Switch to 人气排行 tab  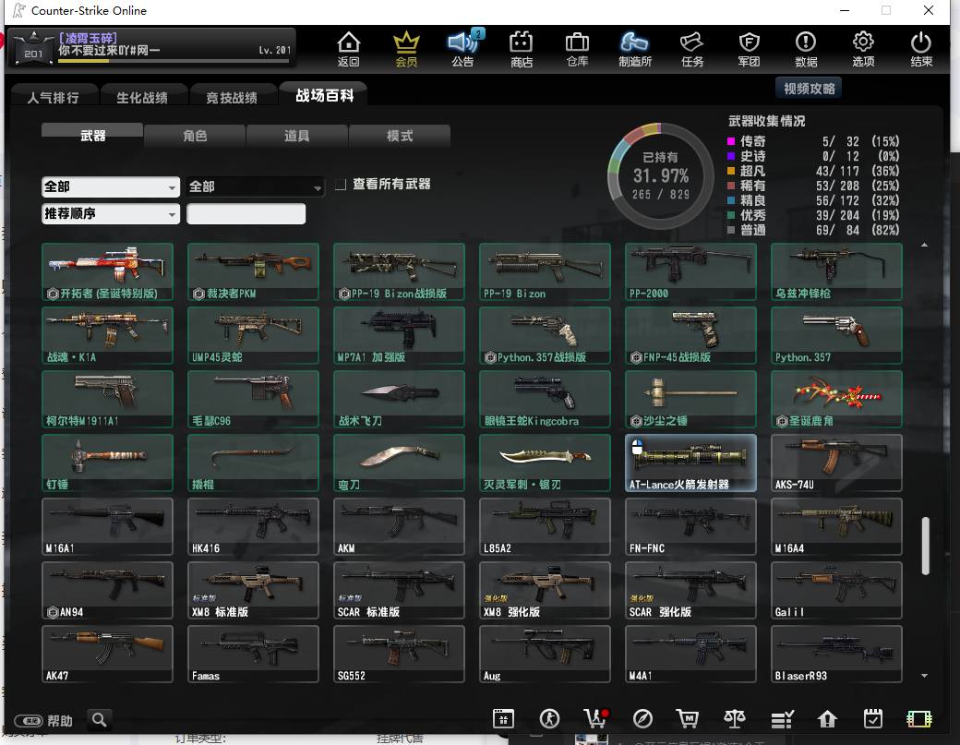coord(54,97)
